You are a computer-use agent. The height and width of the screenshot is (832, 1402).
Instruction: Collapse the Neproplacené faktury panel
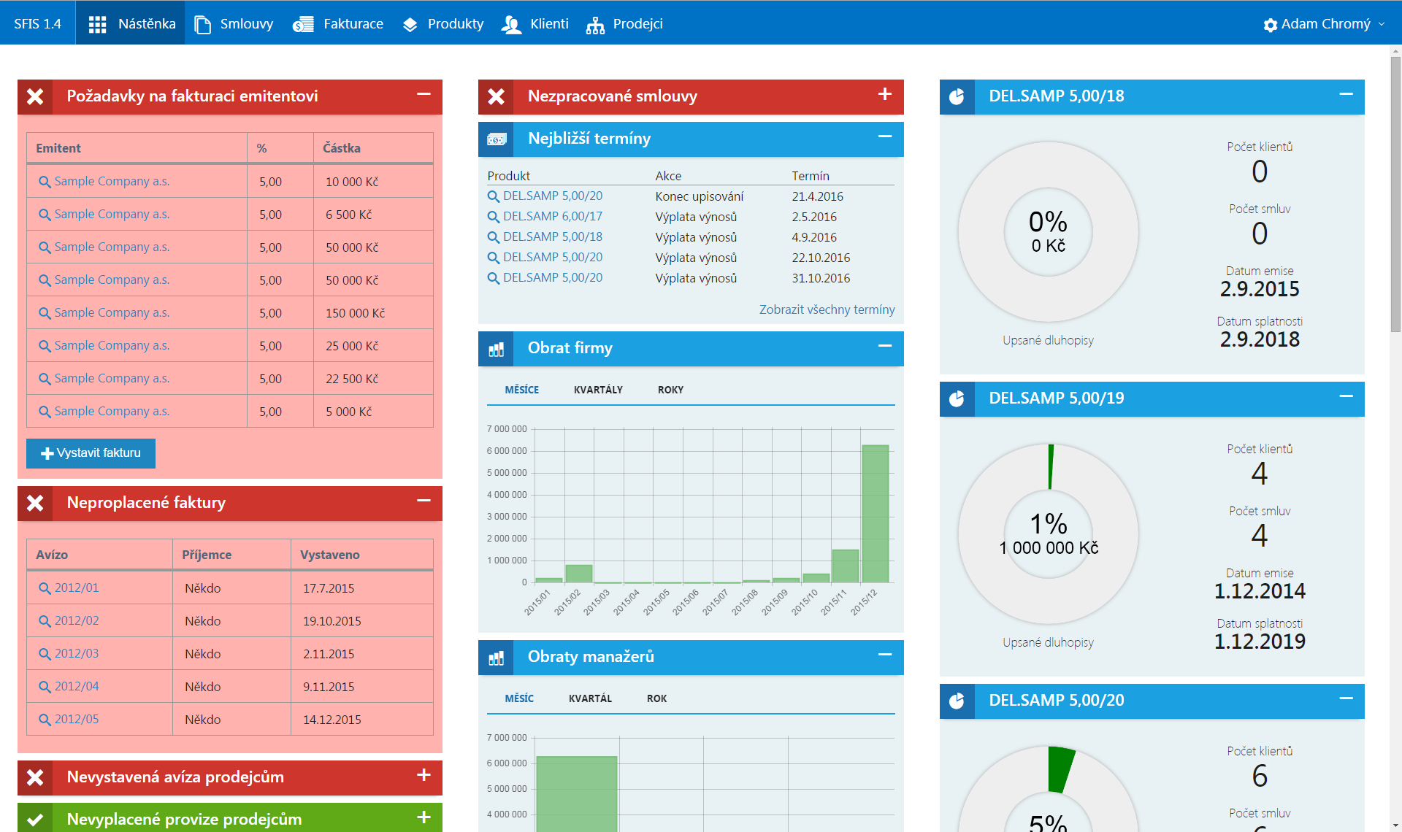424,501
